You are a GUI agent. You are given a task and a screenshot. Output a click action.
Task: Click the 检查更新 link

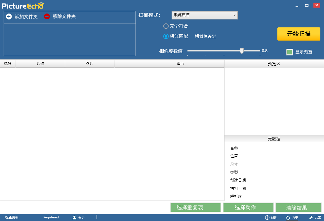12,217
